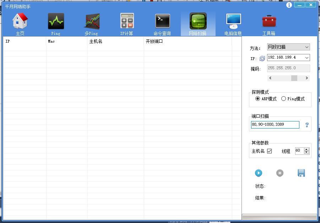Select Ping模式 detection mode

coord(283,99)
